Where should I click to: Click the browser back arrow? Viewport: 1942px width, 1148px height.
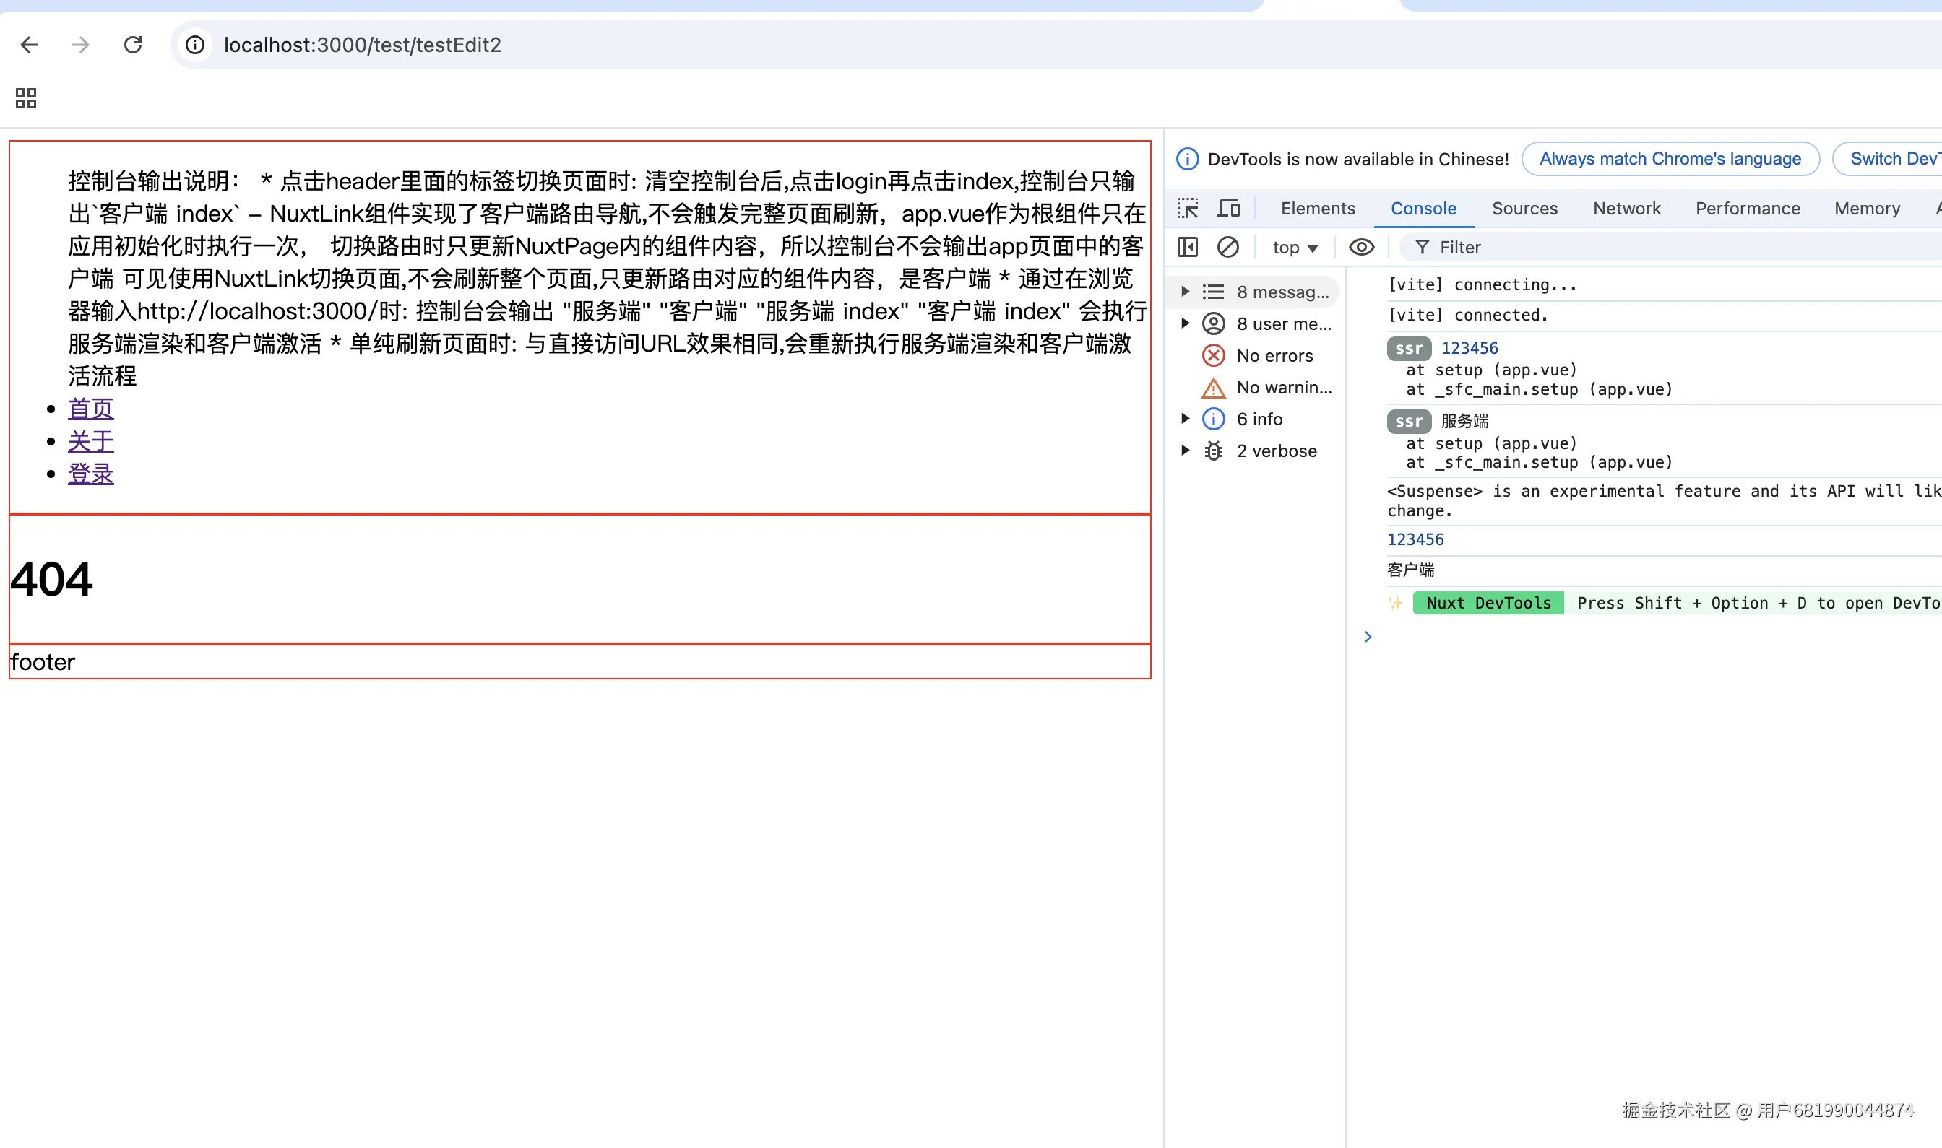(x=29, y=45)
